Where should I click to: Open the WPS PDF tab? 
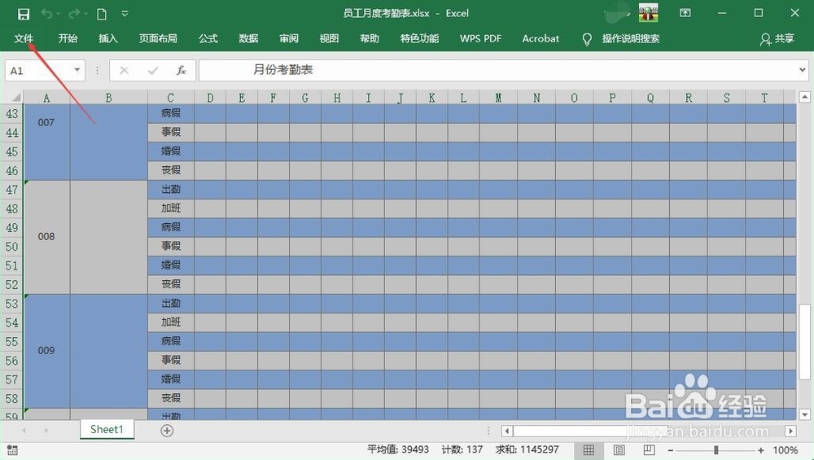(481, 38)
